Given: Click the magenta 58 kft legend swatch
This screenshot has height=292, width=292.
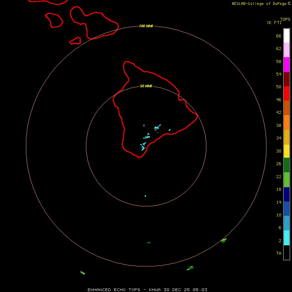Looking at the screenshot, I should (x=286, y=65).
